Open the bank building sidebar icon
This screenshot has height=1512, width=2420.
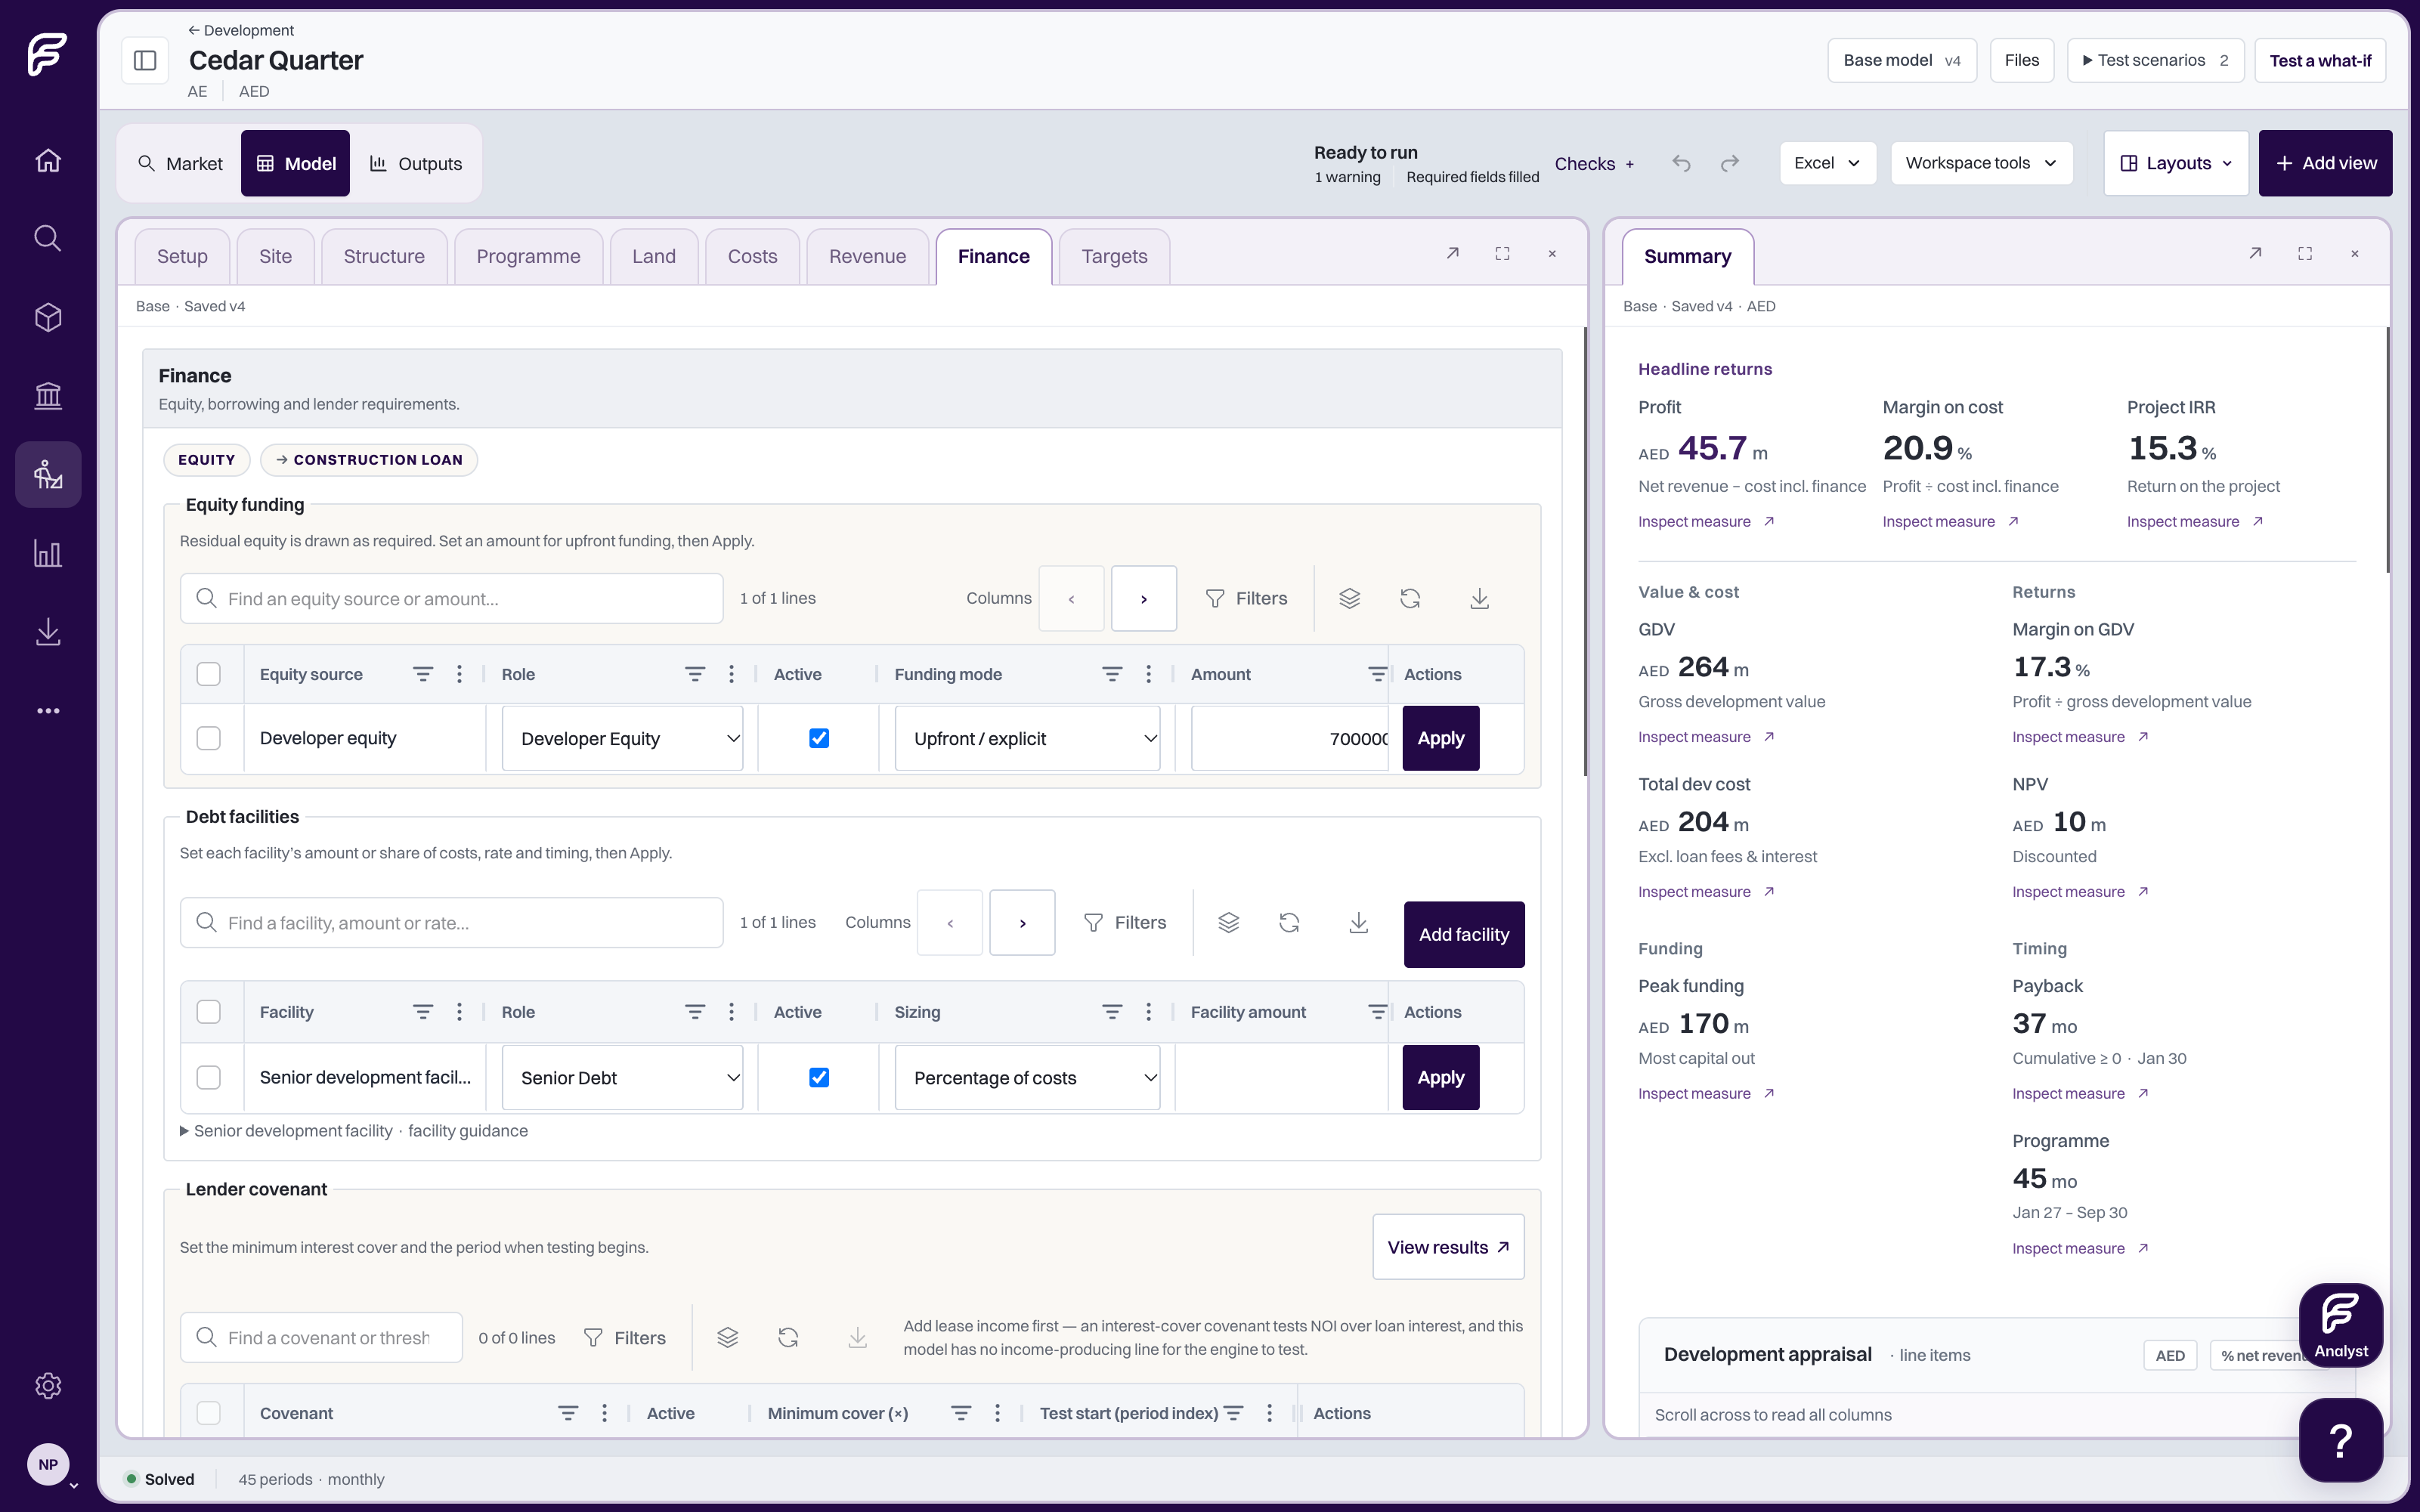[x=48, y=396]
